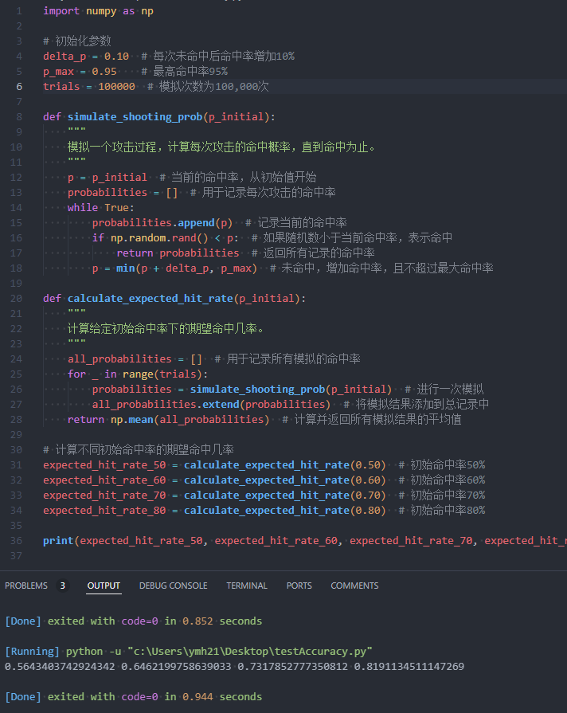The height and width of the screenshot is (713, 567).
Task: Place cursor on the trials variable assignment
Action: pyautogui.click(x=61, y=86)
